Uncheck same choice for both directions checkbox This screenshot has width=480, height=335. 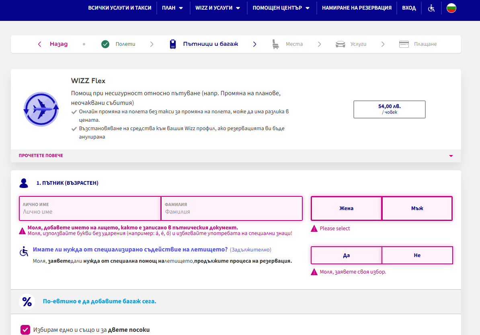point(25,330)
